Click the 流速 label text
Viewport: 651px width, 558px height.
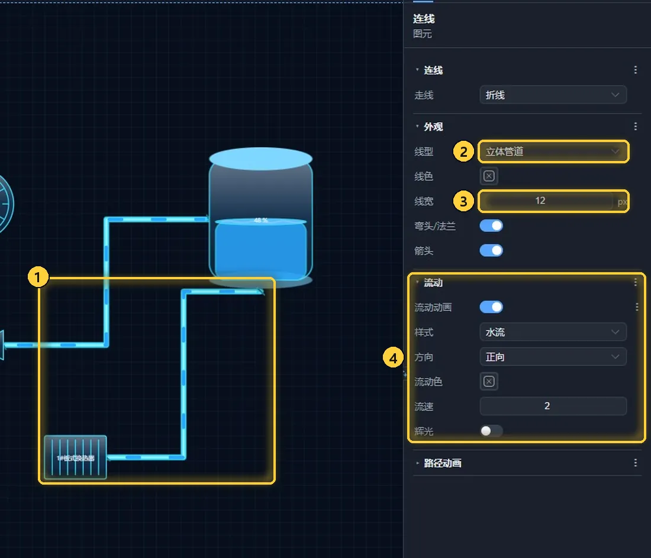coord(424,407)
